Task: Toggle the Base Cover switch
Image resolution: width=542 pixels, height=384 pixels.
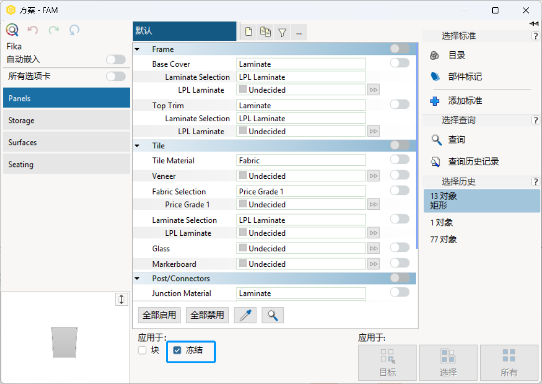Action: coord(399,63)
